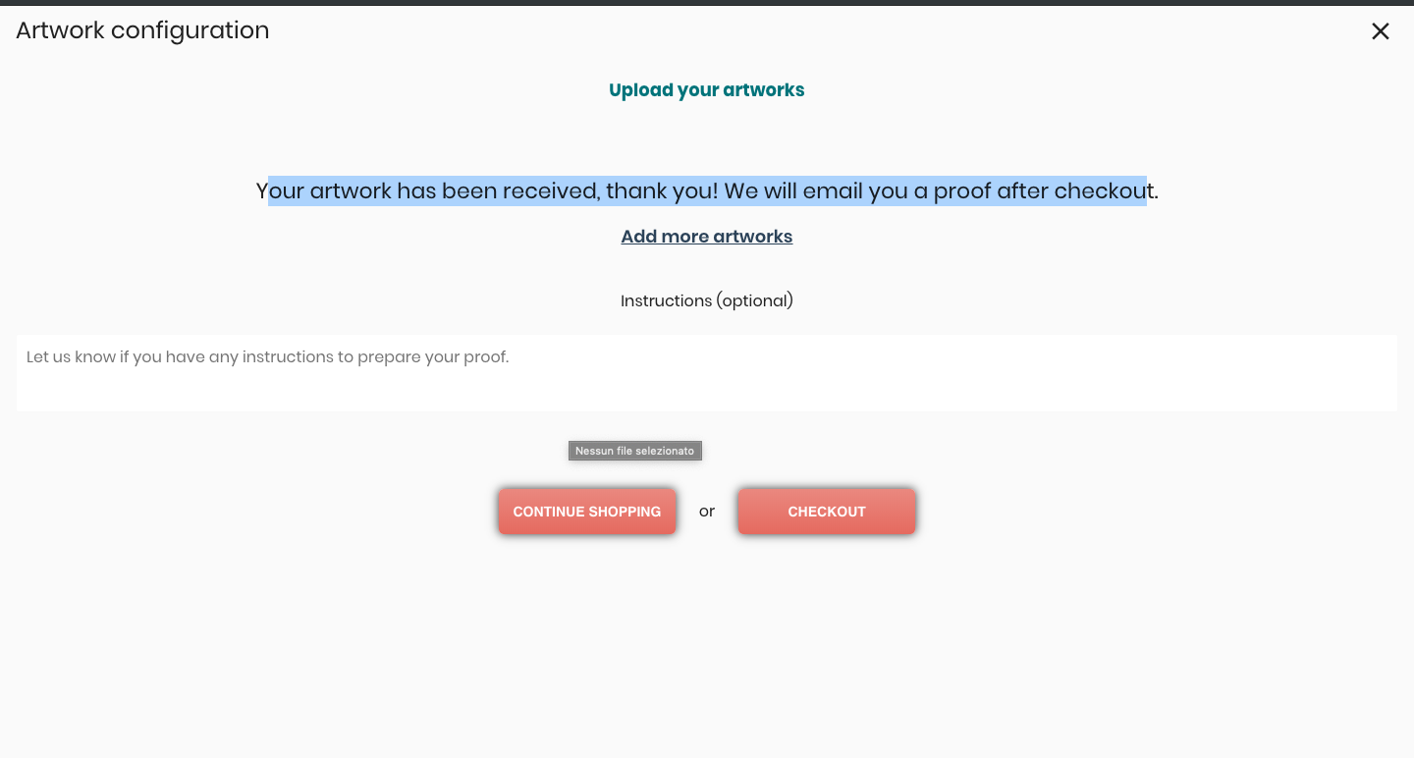The width and height of the screenshot is (1414, 758).
Task: Click the dark bar above the dialog
Action: 707,3
